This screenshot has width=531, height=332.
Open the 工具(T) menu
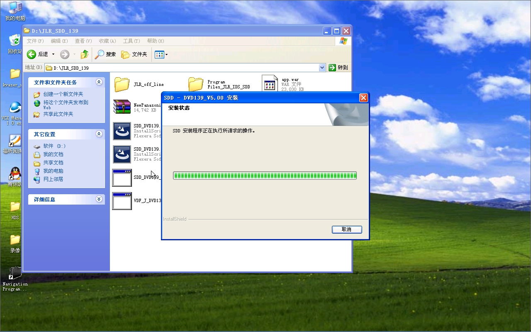(x=132, y=41)
